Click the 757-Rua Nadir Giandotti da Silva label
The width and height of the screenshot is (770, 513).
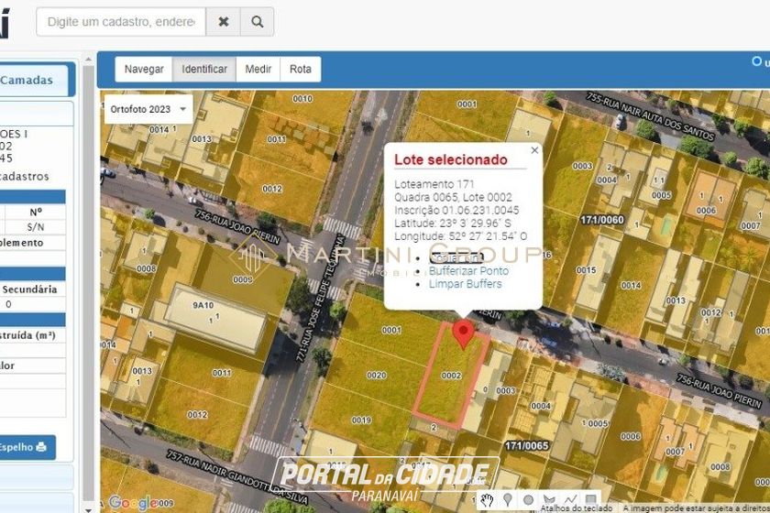237,476
